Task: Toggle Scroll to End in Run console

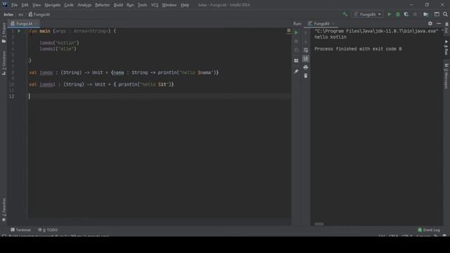Action: (306, 58)
